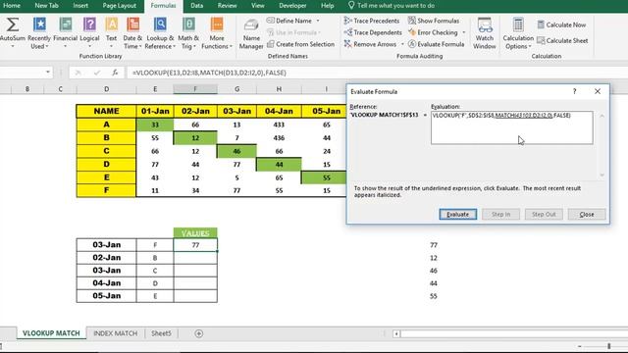This screenshot has height=353, width=628.
Task: Open Recently Used functions
Action: pos(39,33)
